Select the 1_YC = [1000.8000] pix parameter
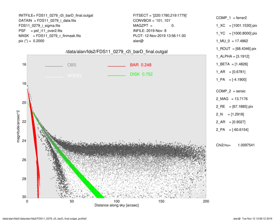275x220 pixels. (236, 33)
